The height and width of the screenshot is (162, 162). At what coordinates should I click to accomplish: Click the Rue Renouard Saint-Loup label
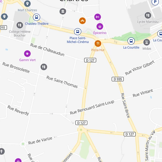point(92,107)
